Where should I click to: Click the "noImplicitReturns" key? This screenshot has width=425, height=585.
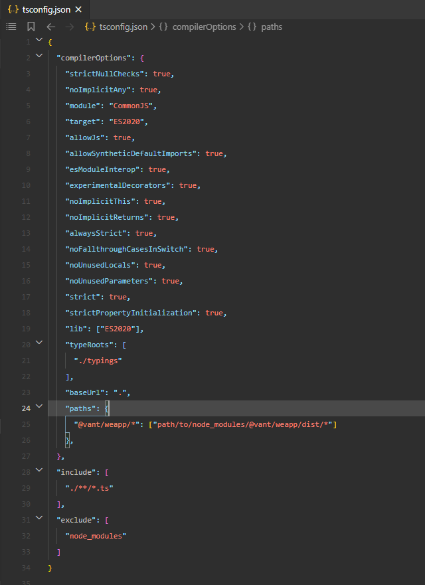point(107,218)
